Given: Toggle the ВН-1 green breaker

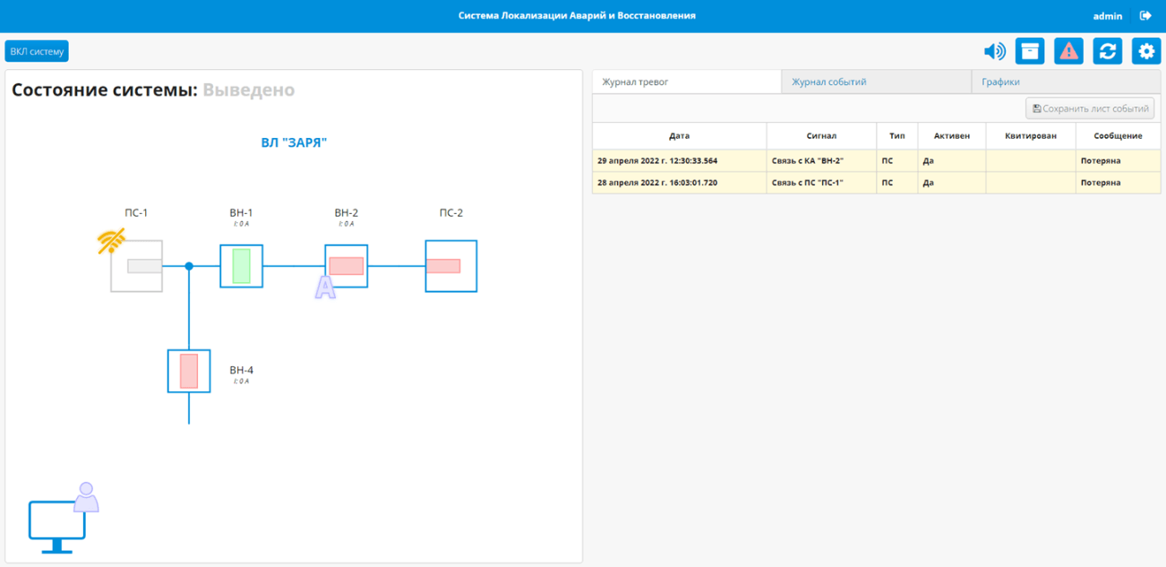Looking at the screenshot, I should tap(242, 266).
